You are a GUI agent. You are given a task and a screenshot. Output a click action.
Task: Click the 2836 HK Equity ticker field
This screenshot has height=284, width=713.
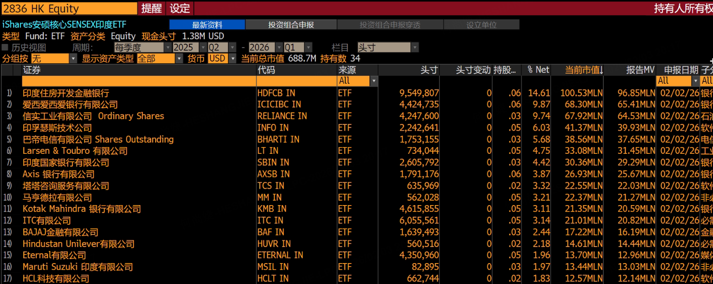coord(70,8)
